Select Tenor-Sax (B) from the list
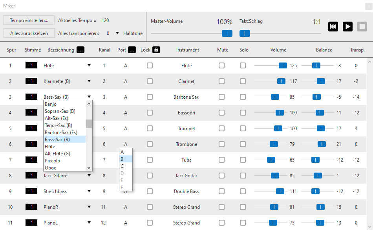Viewport: 373px width, 230px height. coord(59,125)
